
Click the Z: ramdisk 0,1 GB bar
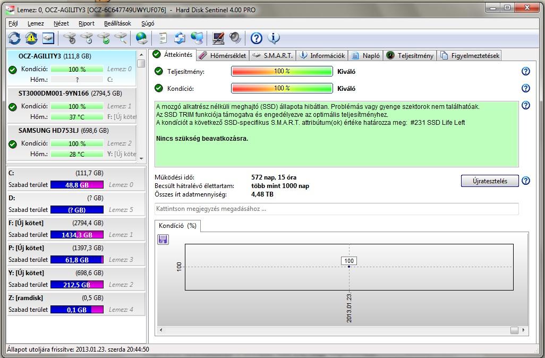pos(77,310)
